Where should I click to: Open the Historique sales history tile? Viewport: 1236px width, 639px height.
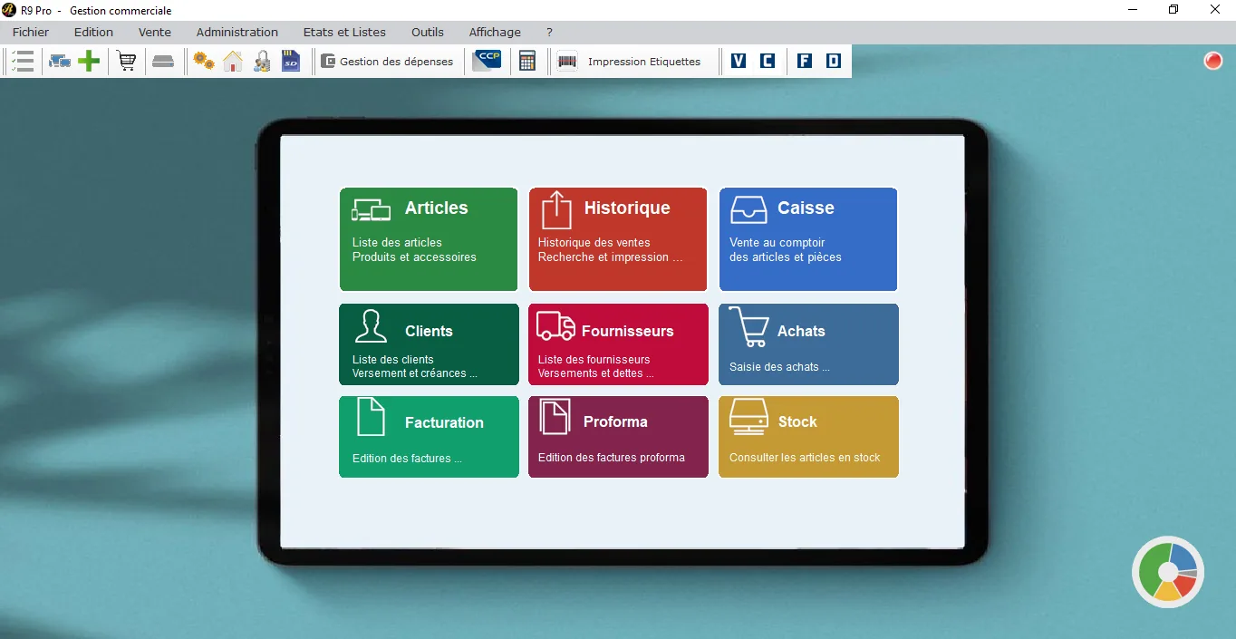618,239
